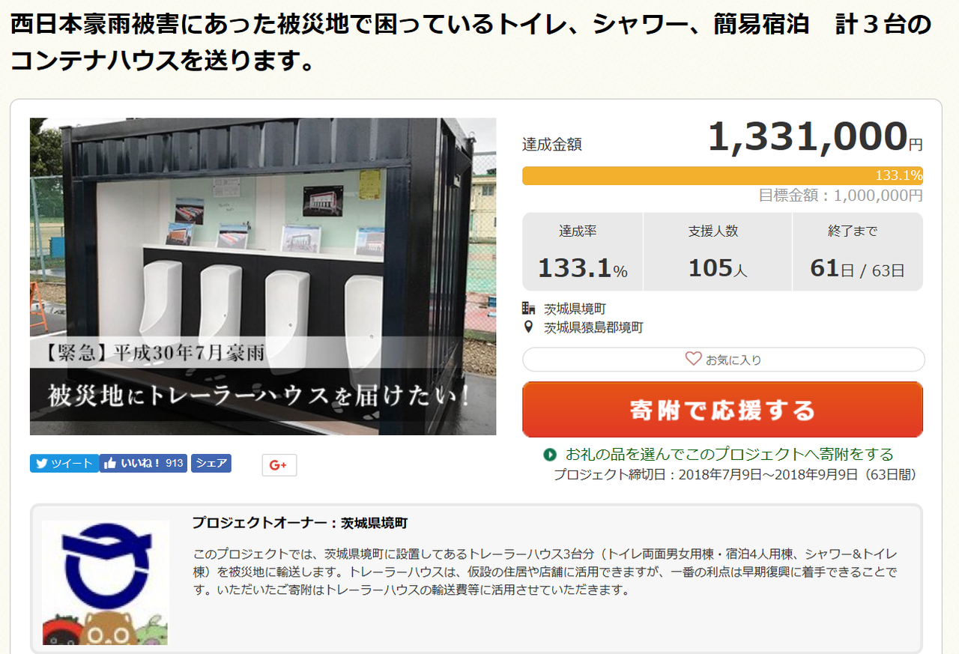
Task: Click the green arrow icon beside お礼の品
Action: 550,455
